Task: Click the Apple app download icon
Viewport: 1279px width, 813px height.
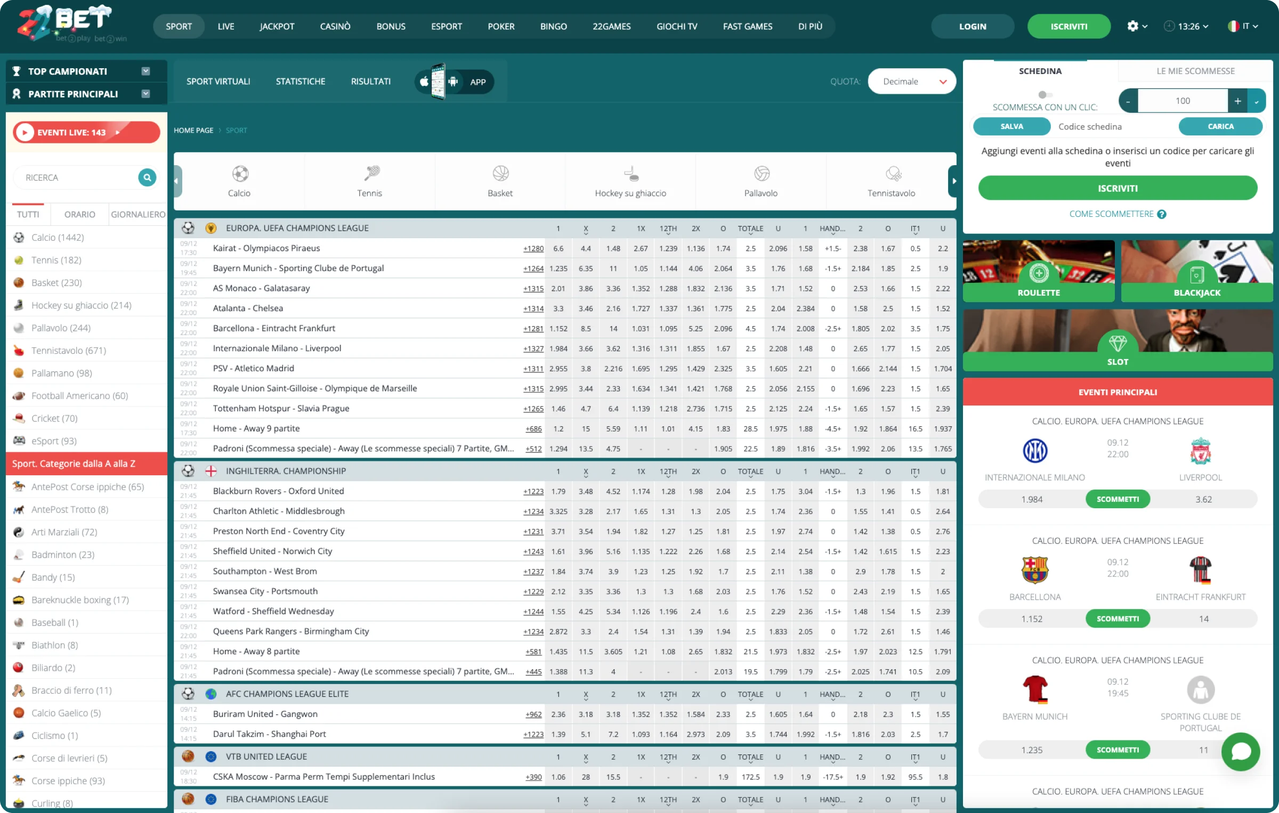Action: click(424, 82)
